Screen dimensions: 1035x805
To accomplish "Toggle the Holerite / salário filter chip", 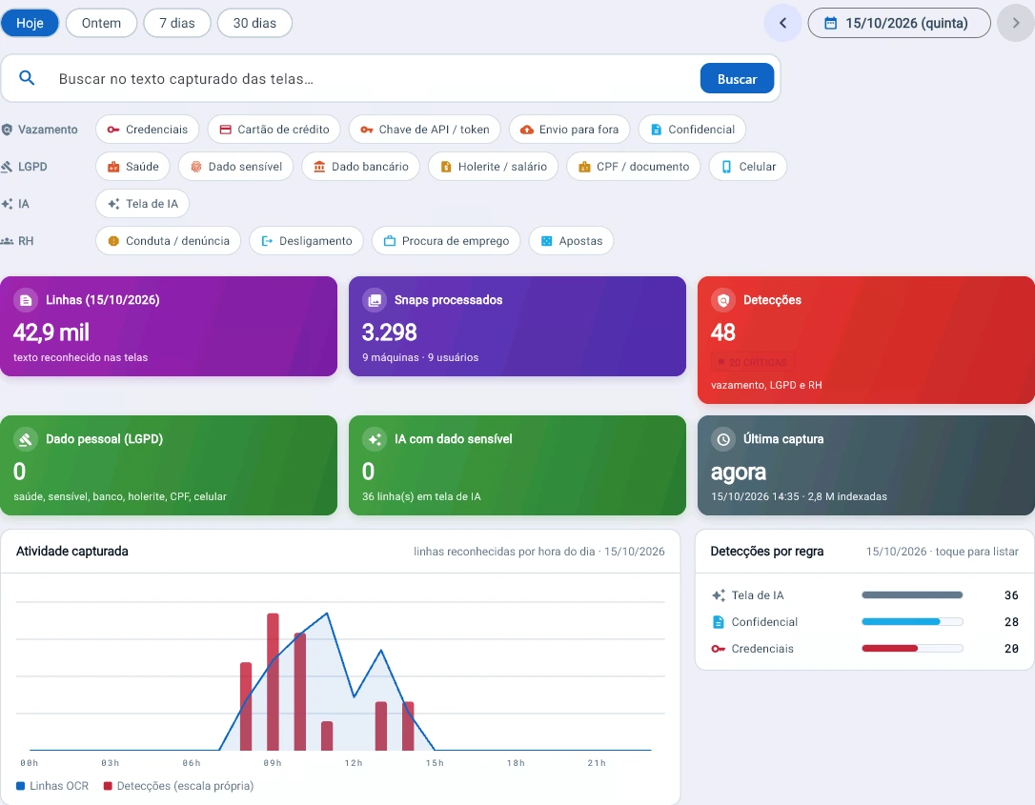I will [x=493, y=167].
